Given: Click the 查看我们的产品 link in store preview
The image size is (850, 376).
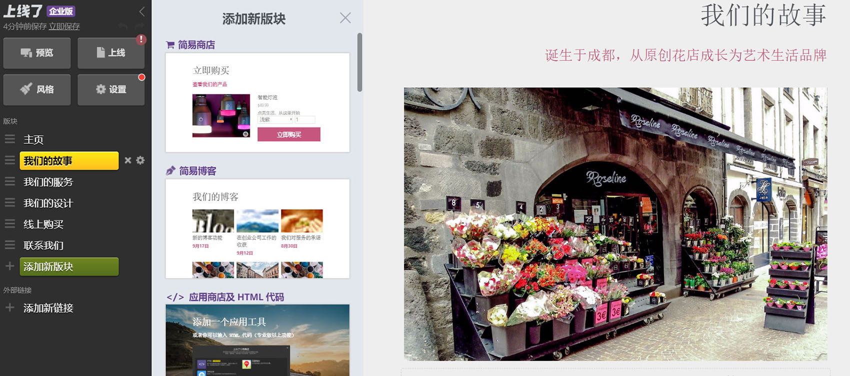Looking at the screenshot, I should click(209, 84).
